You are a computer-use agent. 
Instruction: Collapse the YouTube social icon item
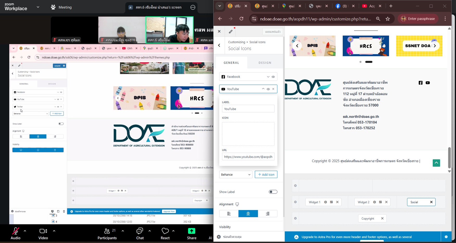263,89
